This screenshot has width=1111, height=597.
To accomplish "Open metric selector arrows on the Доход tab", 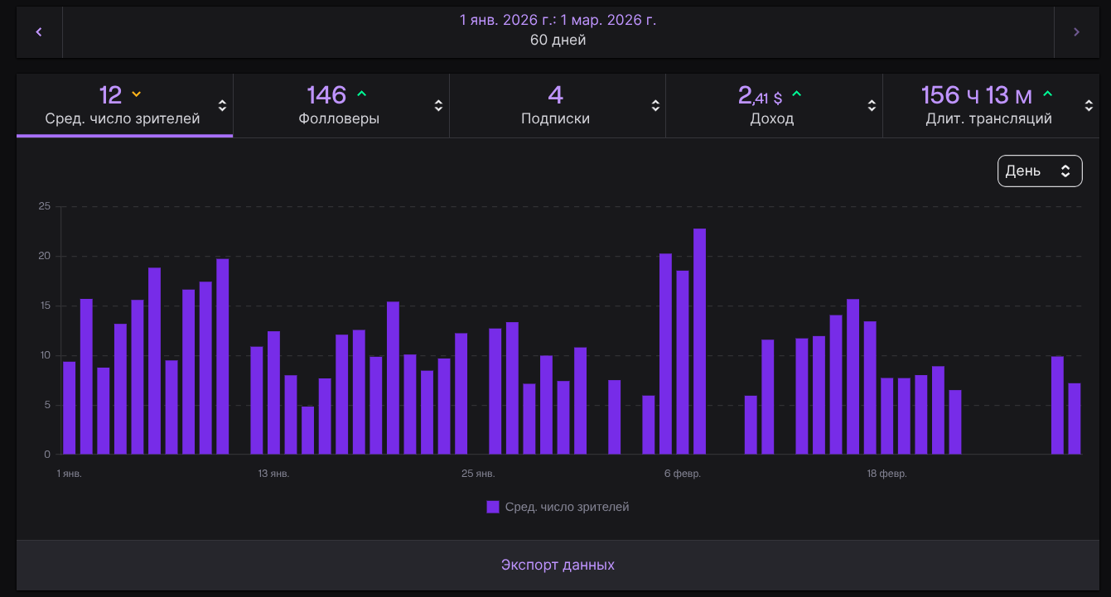I will [x=872, y=105].
